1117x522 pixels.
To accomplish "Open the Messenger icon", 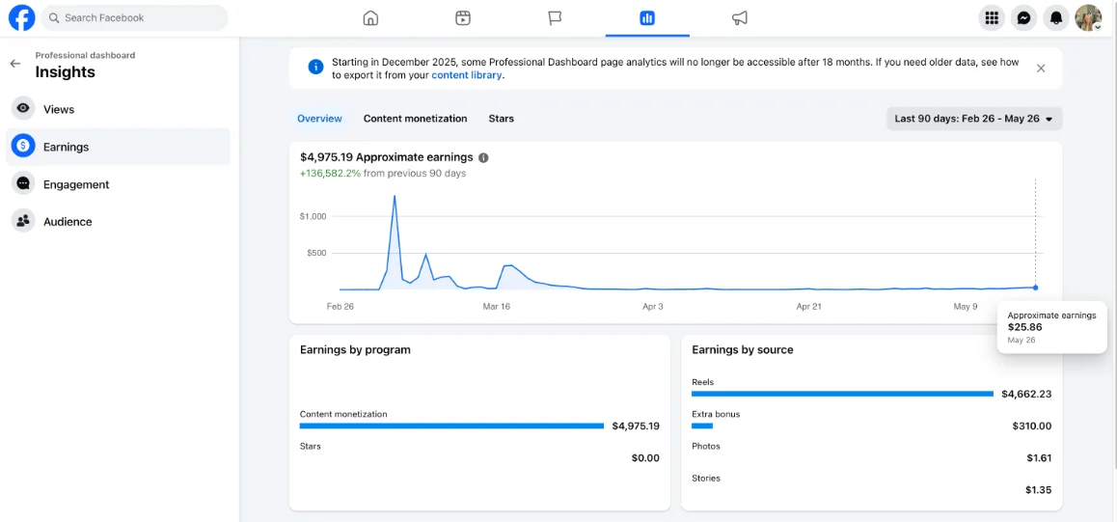I will (x=1023, y=17).
